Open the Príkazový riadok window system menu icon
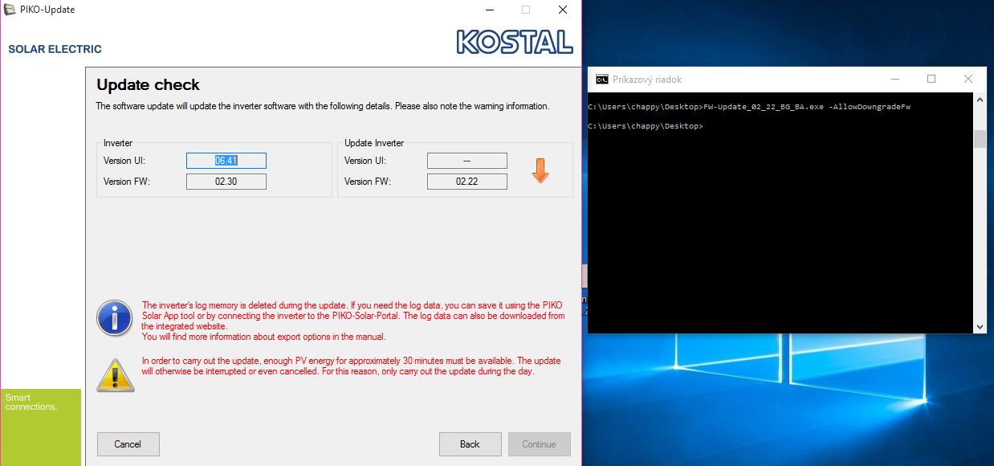Viewport: 994px width, 466px height. (x=601, y=79)
